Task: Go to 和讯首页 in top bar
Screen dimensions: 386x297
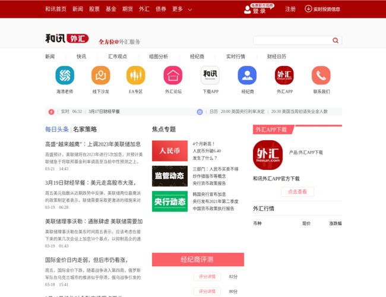Action: point(56,9)
